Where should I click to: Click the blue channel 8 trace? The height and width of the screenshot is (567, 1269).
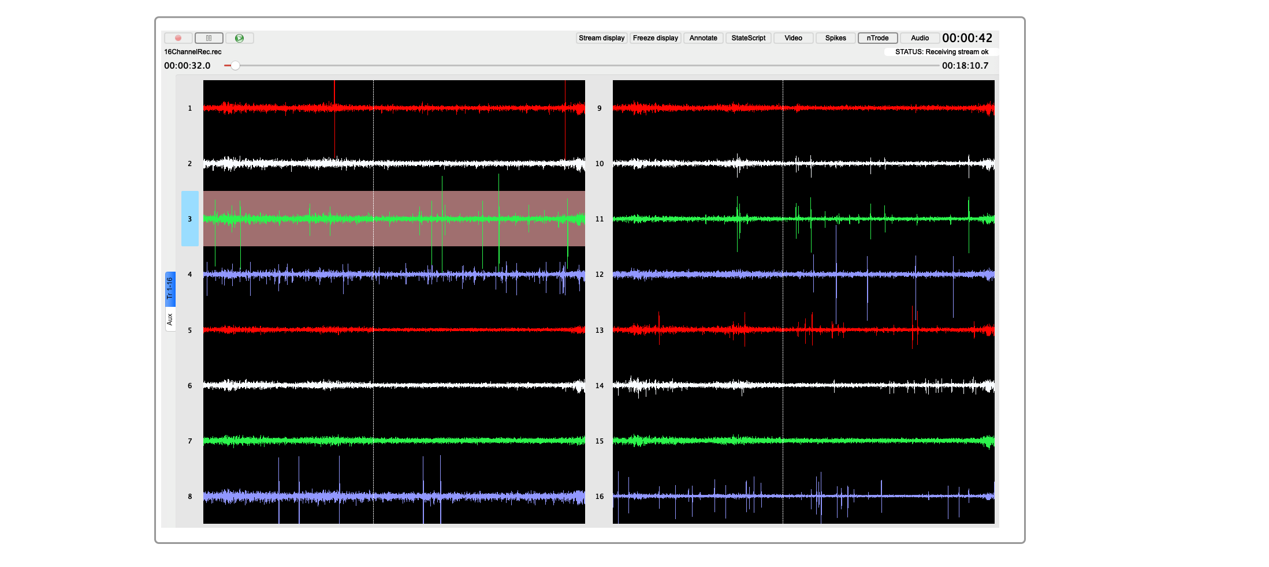pyautogui.click(x=394, y=496)
